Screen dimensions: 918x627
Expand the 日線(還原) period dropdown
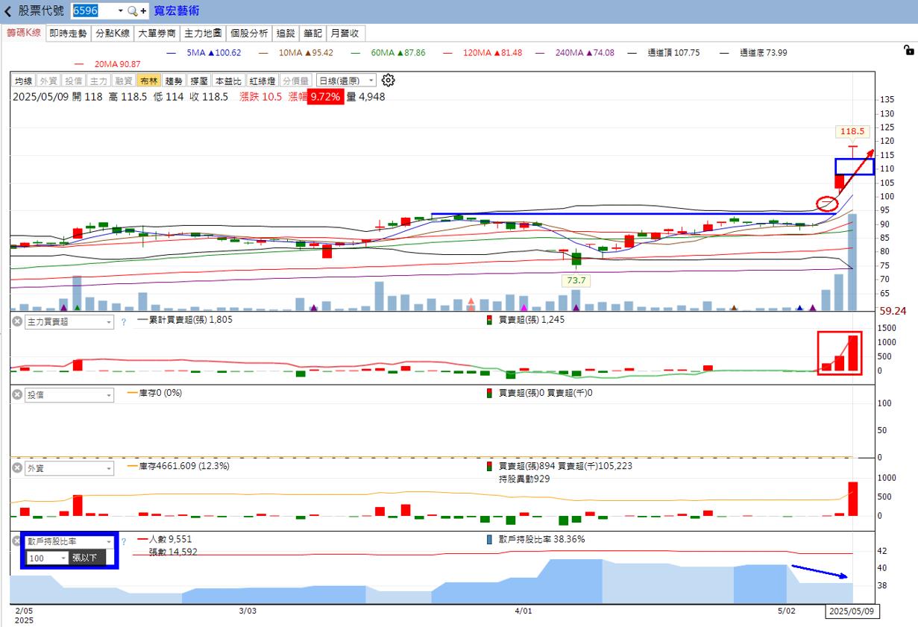click(346, 81)
